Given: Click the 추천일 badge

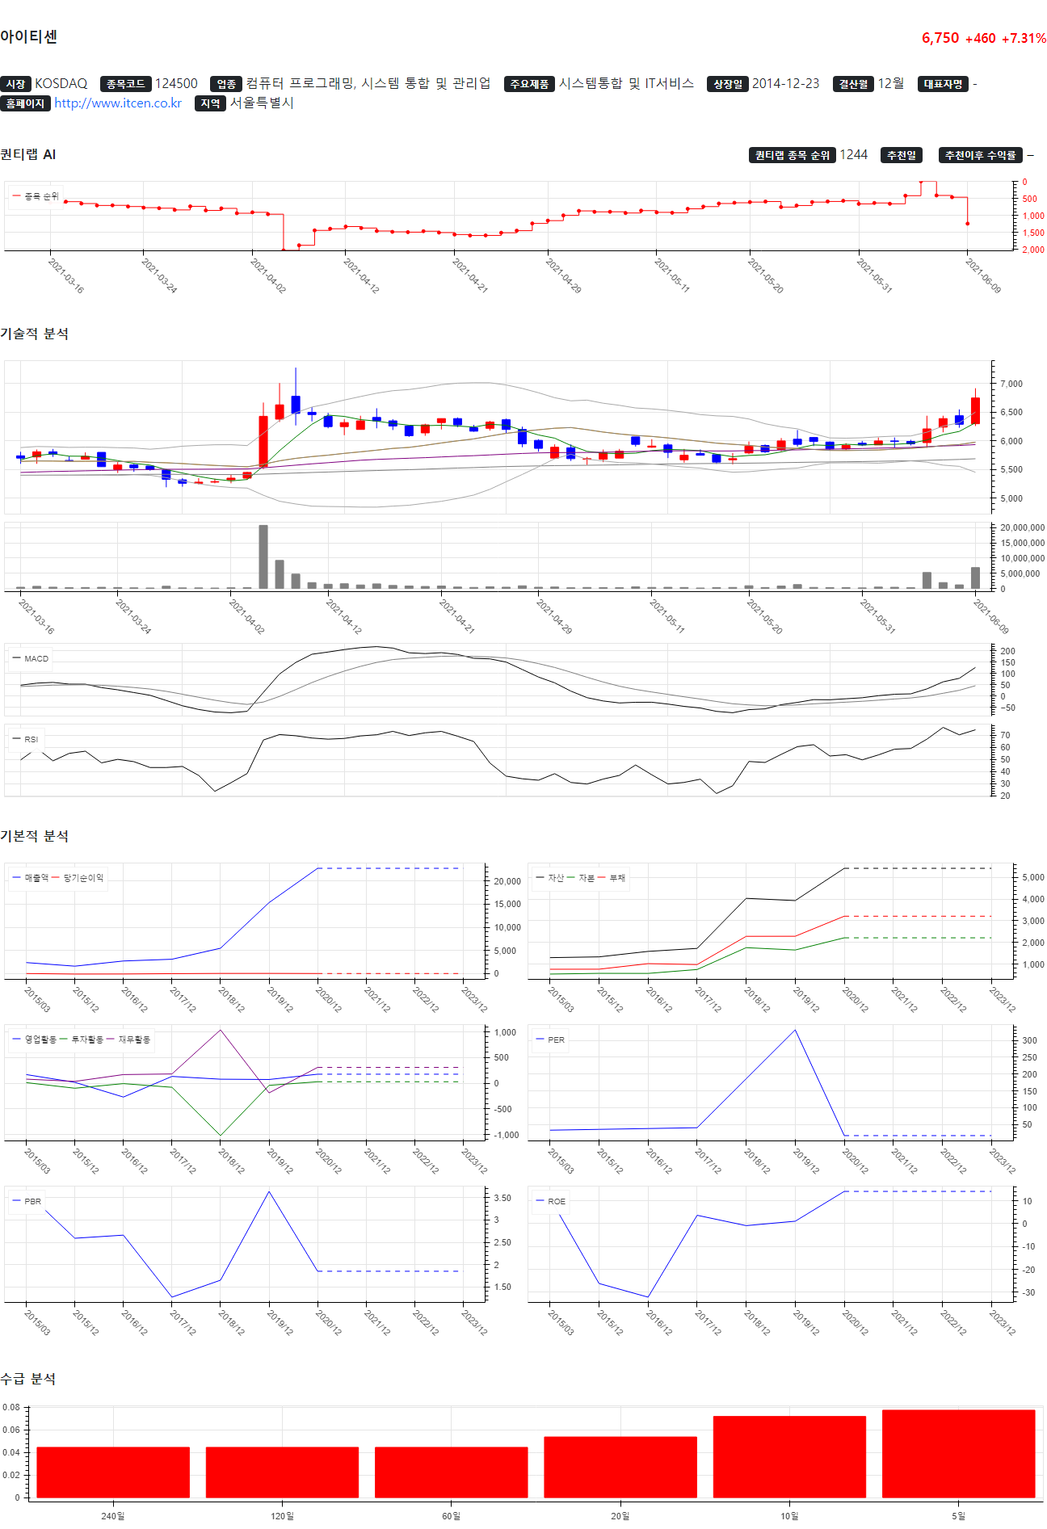Looking at the screenshot, I should pyautogui.click(x=901, y=155).
